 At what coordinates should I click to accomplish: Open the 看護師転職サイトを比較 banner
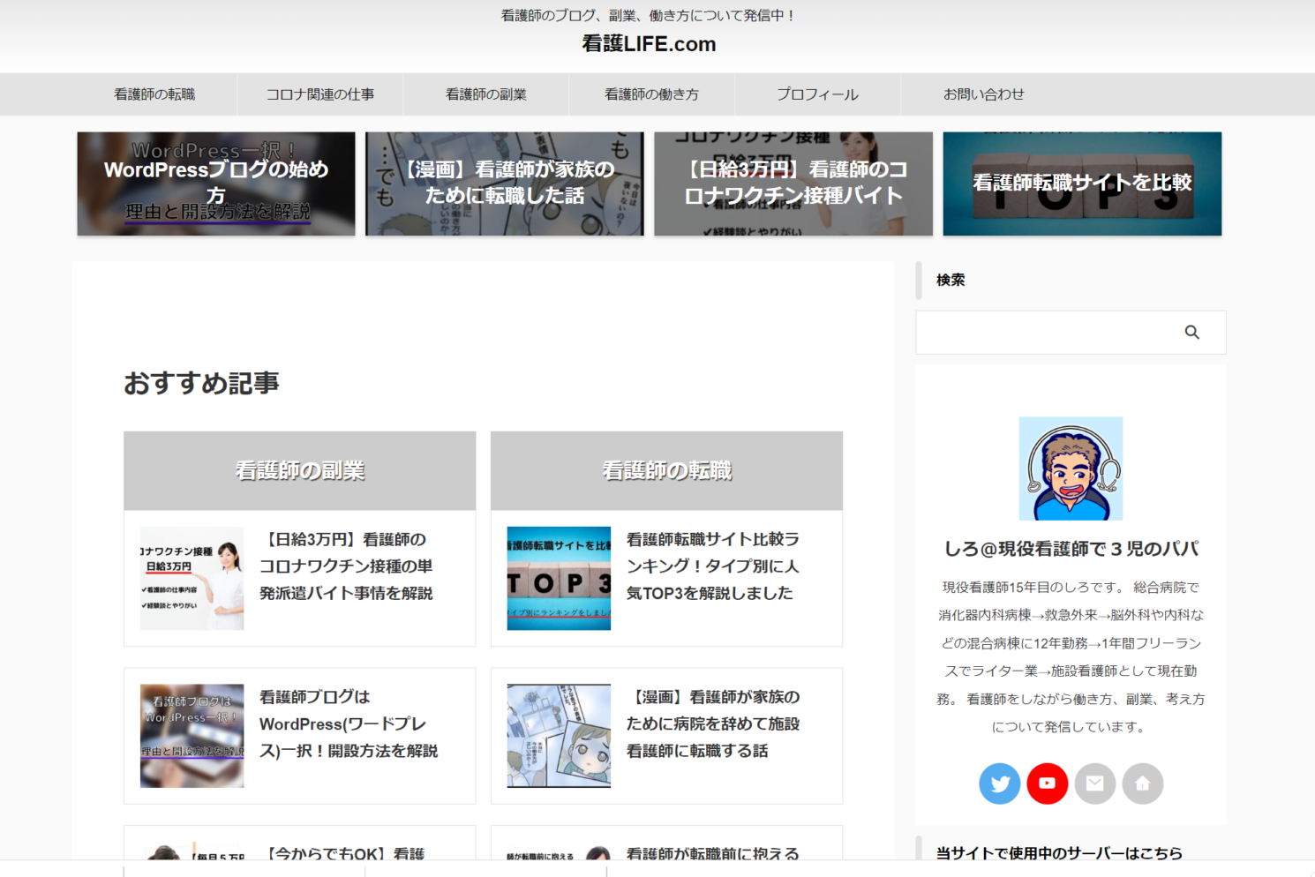tap(1082, 184)
